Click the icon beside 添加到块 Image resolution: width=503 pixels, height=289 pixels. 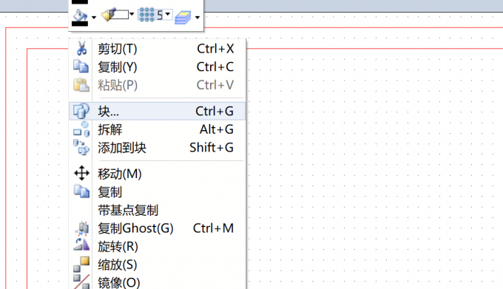point(81,147)
